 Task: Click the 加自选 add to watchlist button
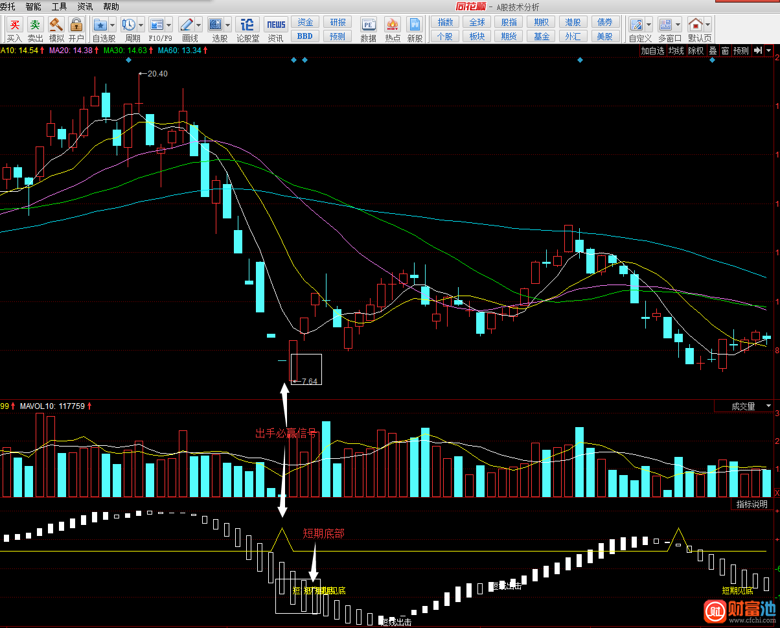click(x=653, y=50)
